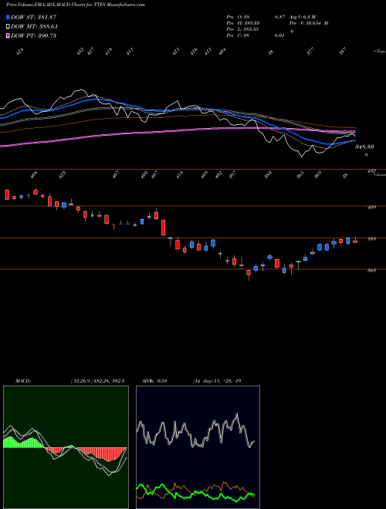Click the 348.50 price label
The height and width of the screenshot is (509, 386).
tap(364, 147)
